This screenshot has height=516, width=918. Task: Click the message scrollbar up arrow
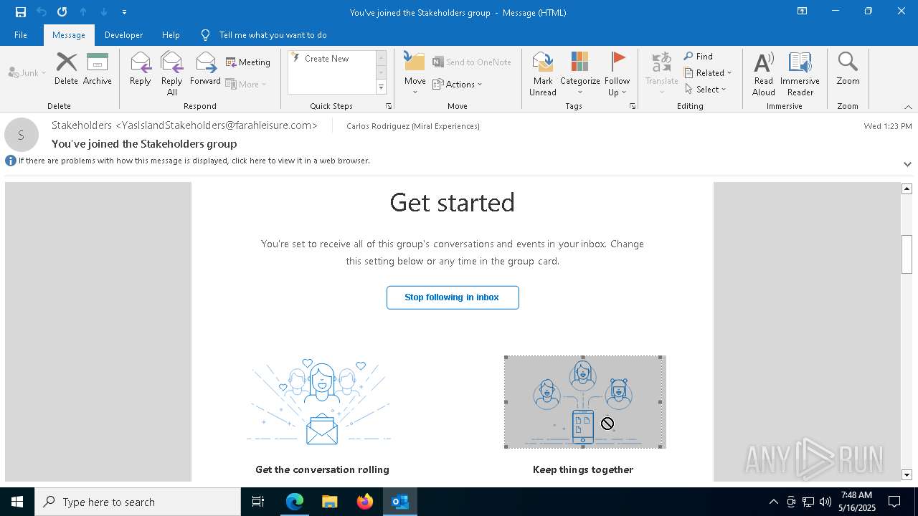[907, 188]
